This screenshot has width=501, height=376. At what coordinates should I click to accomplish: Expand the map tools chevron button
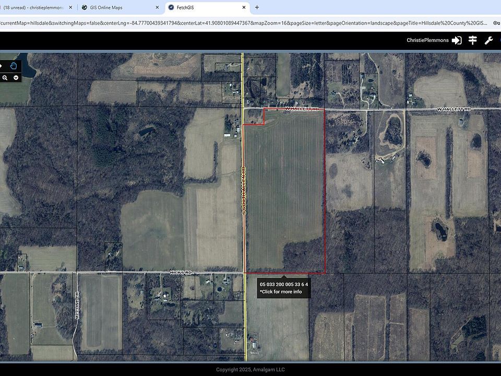(x=16, y=78)
